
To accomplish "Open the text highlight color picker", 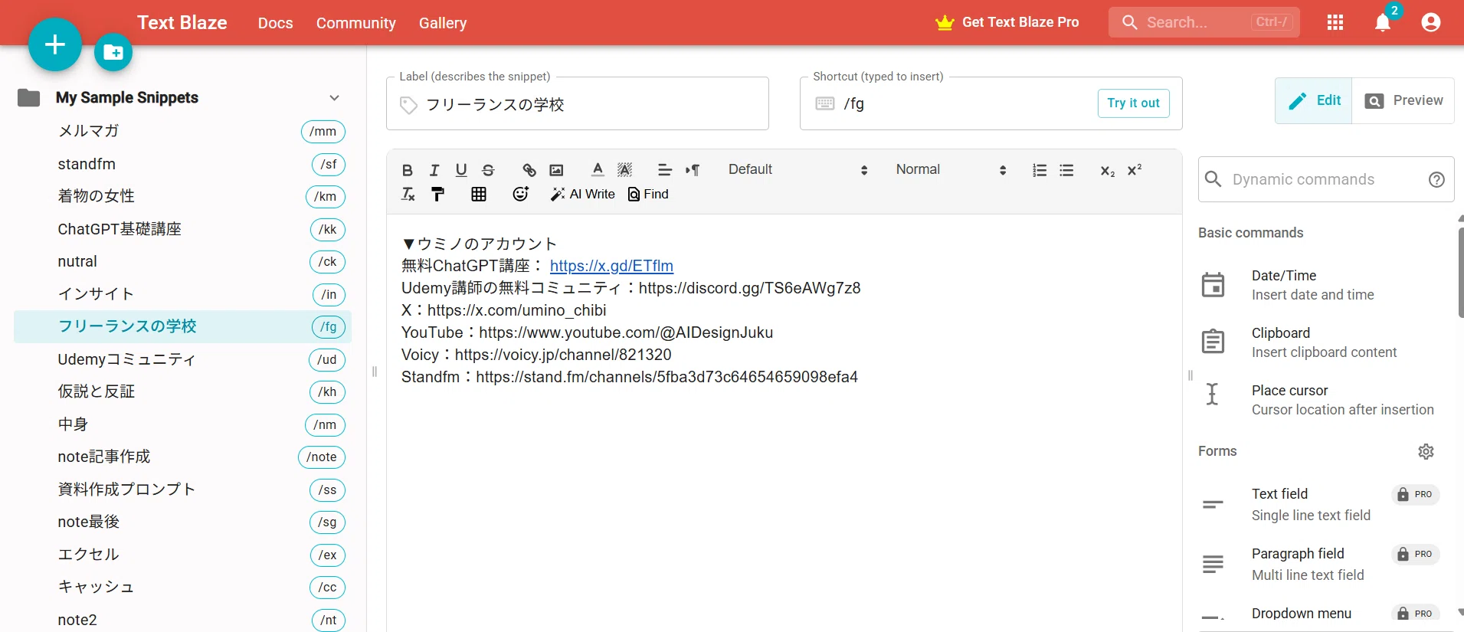I will point(625,170).
